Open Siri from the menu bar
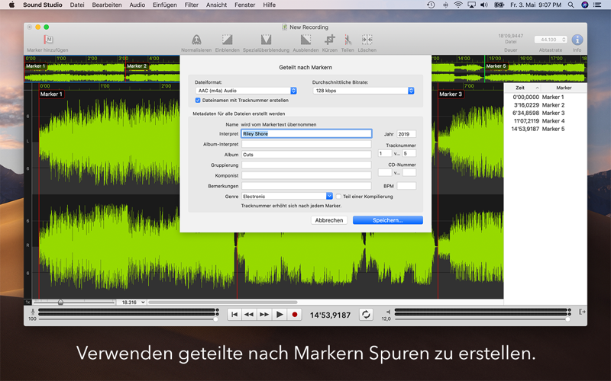Image resolution: width=611 pixels, height=381 pixels. tap(584, 5)
